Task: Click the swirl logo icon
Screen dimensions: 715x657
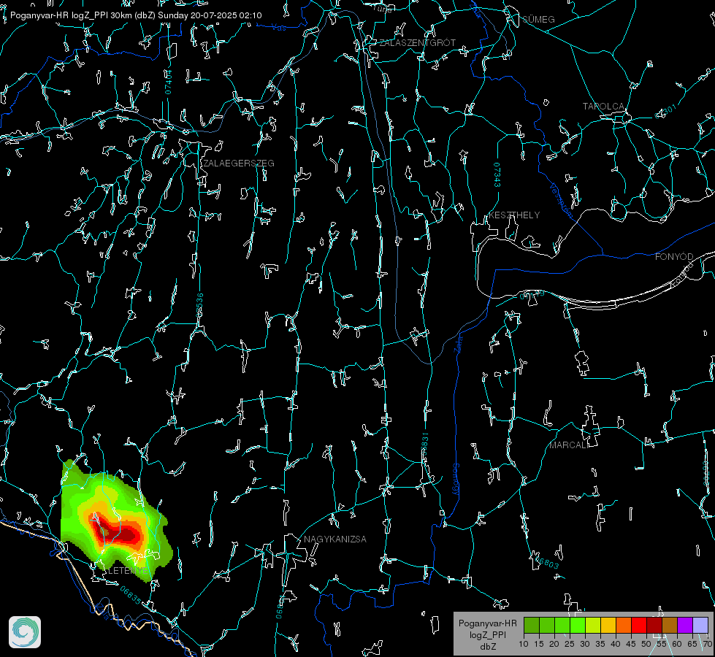Action: pyautogui.click(x=25, y=632)
